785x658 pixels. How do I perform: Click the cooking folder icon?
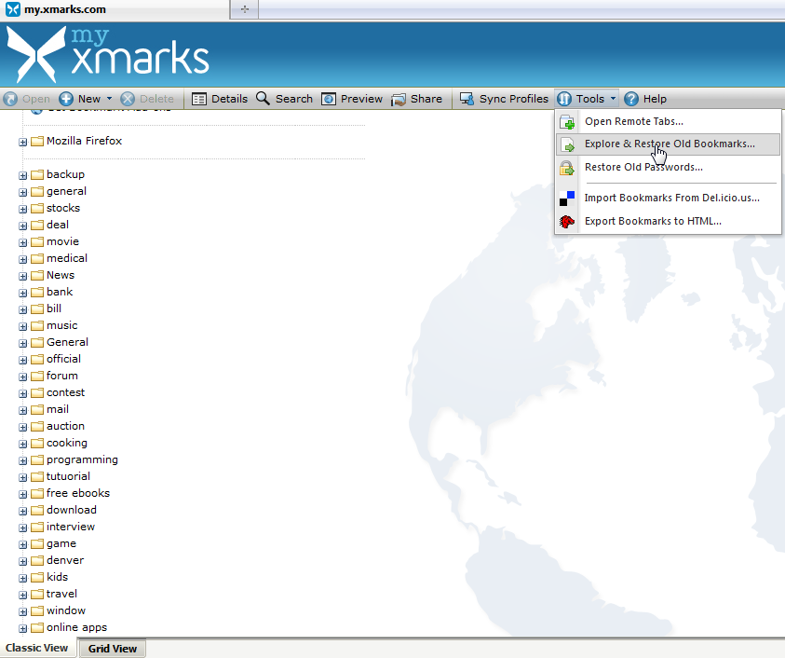pos(37,444)
